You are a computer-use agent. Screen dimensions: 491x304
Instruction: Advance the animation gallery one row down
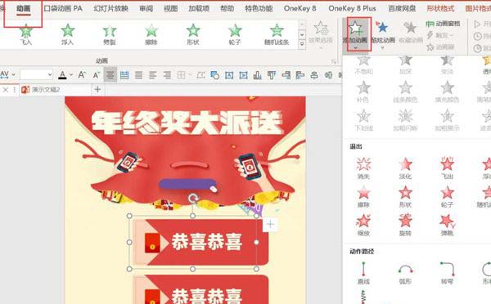tap(302, 34)
